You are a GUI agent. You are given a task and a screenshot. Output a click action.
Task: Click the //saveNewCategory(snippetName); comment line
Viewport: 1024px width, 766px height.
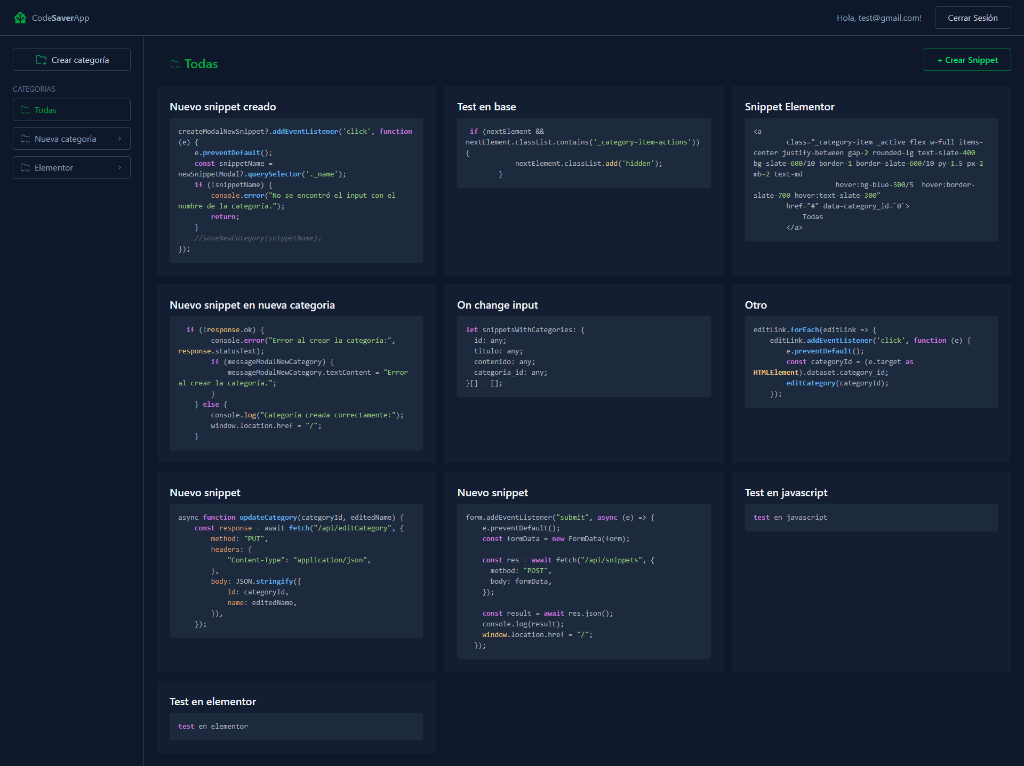[258, 238]
